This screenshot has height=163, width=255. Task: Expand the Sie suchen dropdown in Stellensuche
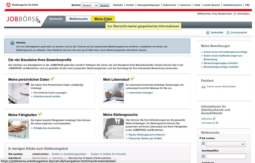coord(226,144)
